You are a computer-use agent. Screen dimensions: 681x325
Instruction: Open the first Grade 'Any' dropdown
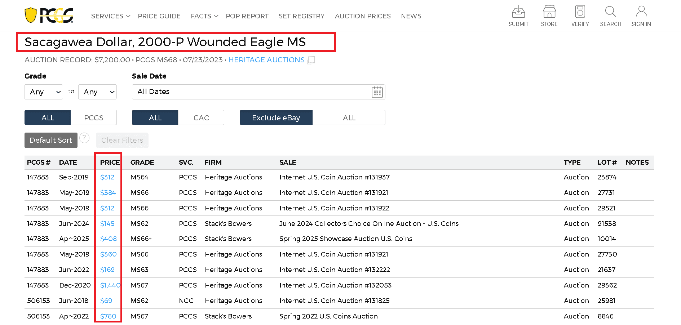[43, 92]
